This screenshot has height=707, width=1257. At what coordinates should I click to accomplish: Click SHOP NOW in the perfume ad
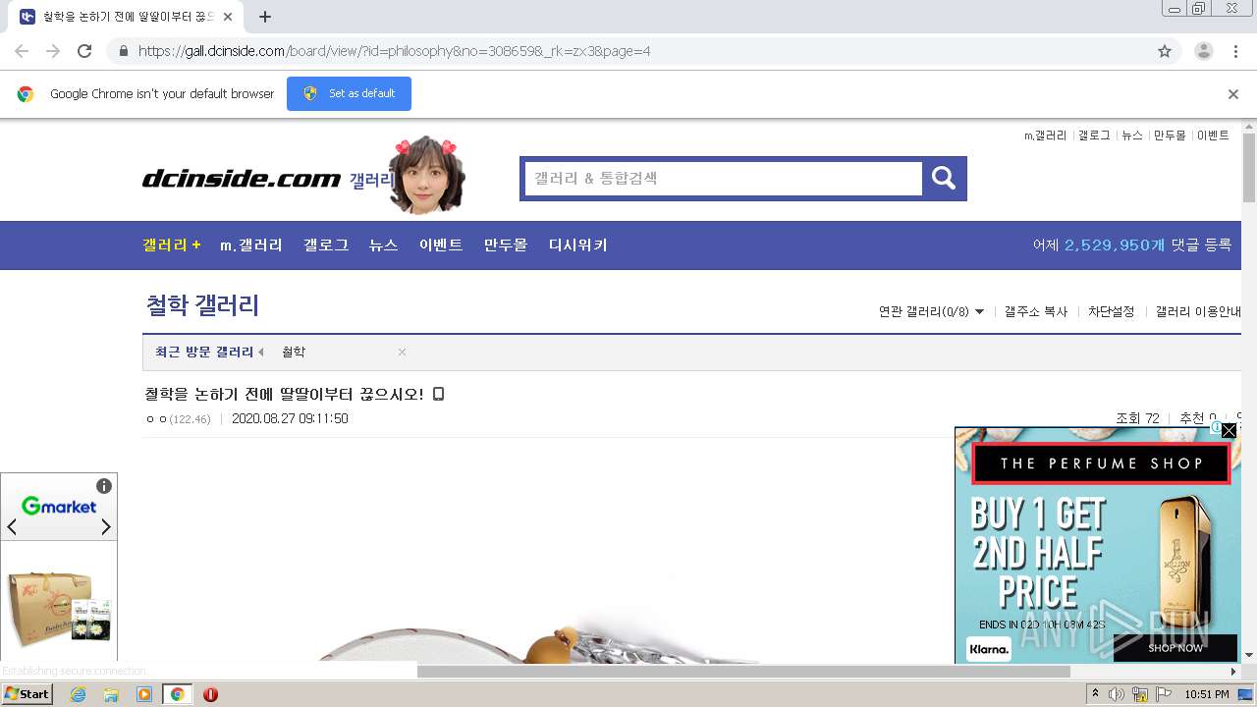(x=1175, y=648)
